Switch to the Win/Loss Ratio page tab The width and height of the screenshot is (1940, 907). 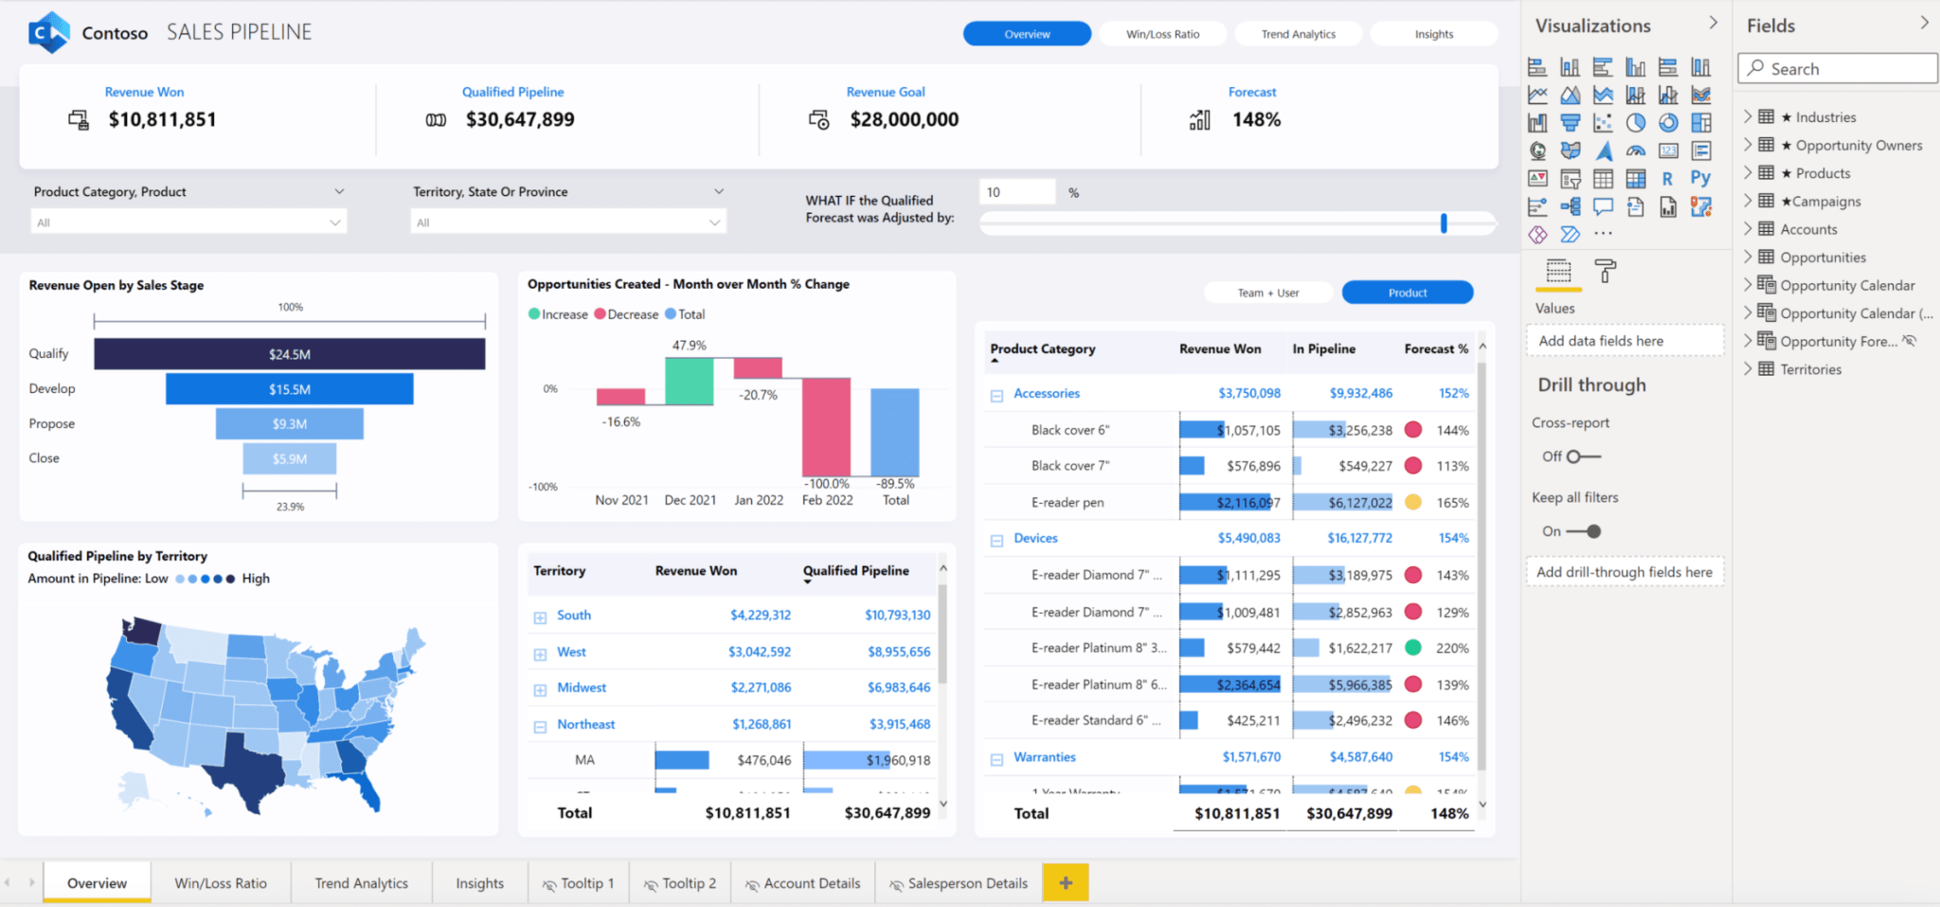222,882
